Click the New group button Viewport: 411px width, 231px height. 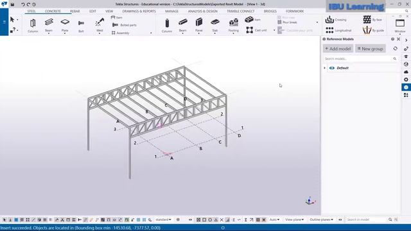point(371,49)
